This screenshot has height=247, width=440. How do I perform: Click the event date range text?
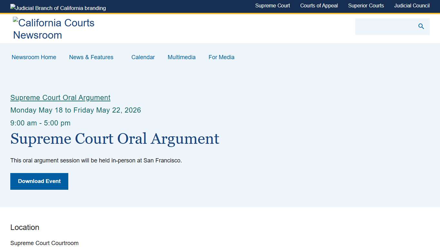(x=75, y=110)
